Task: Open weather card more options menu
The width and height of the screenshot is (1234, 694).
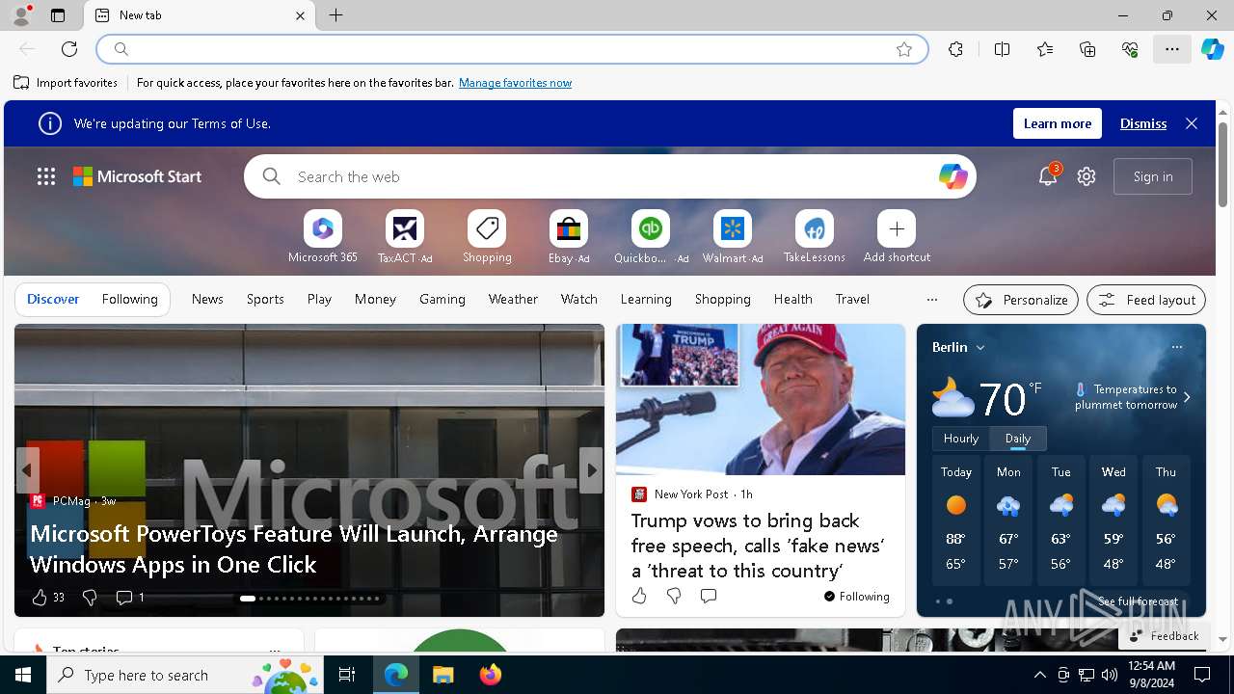Action: coord(1176,347)
